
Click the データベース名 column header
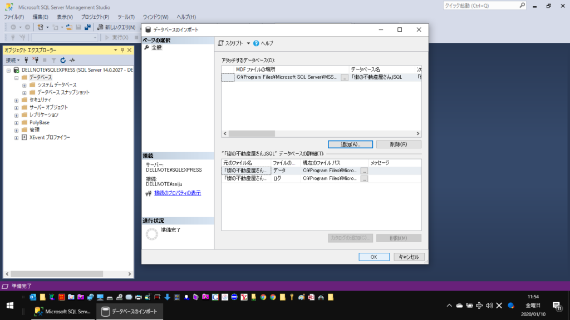click(x=382, y=69)
